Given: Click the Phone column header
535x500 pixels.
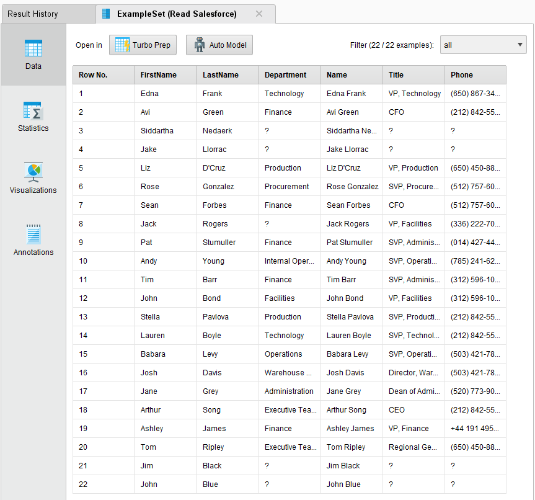Looking at the screenshot, I should click(x=475, y=74).
